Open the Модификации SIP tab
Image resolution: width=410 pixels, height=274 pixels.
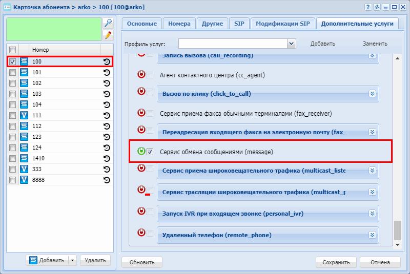283,24
